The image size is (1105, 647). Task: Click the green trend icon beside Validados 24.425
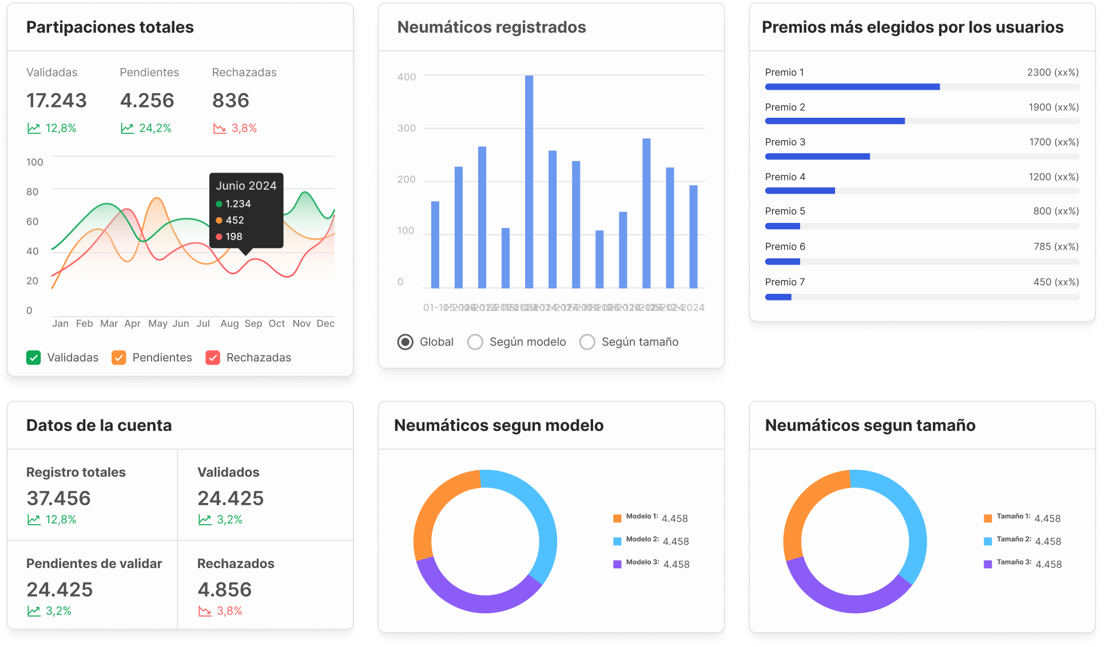click(205, 519)
